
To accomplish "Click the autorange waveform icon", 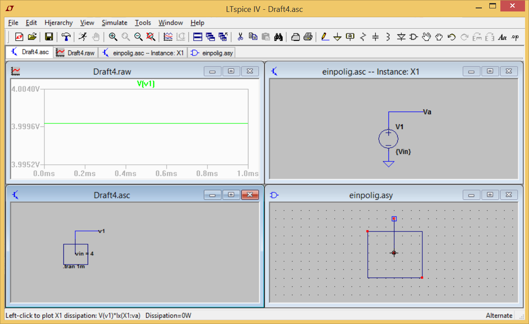I will [168, 37].
